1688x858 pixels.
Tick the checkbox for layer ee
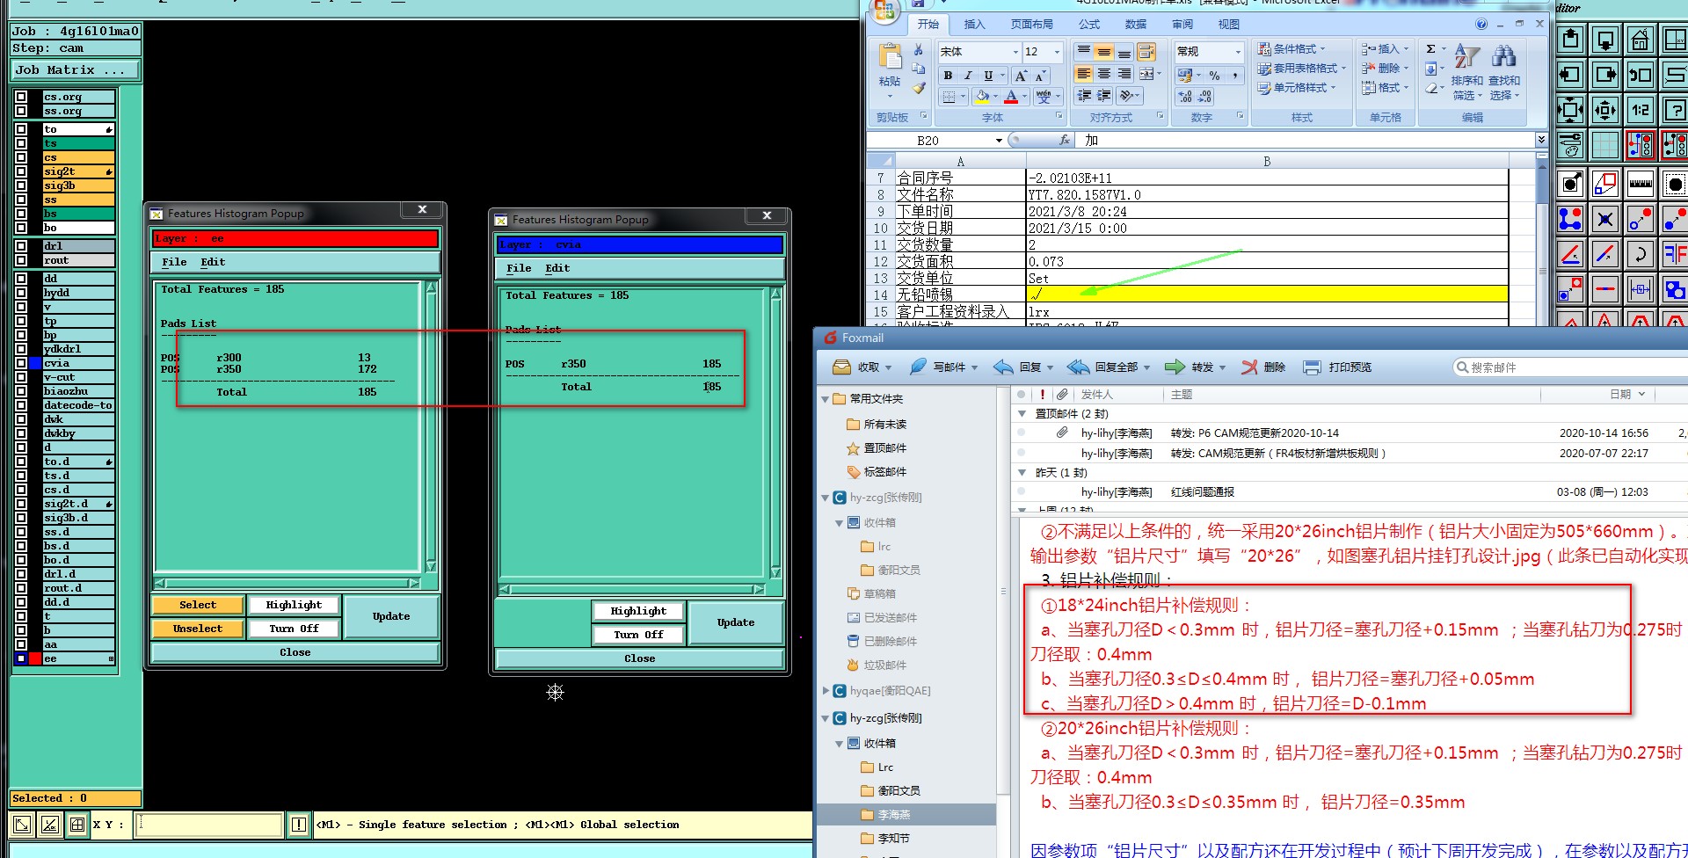(x=21, y=658)
